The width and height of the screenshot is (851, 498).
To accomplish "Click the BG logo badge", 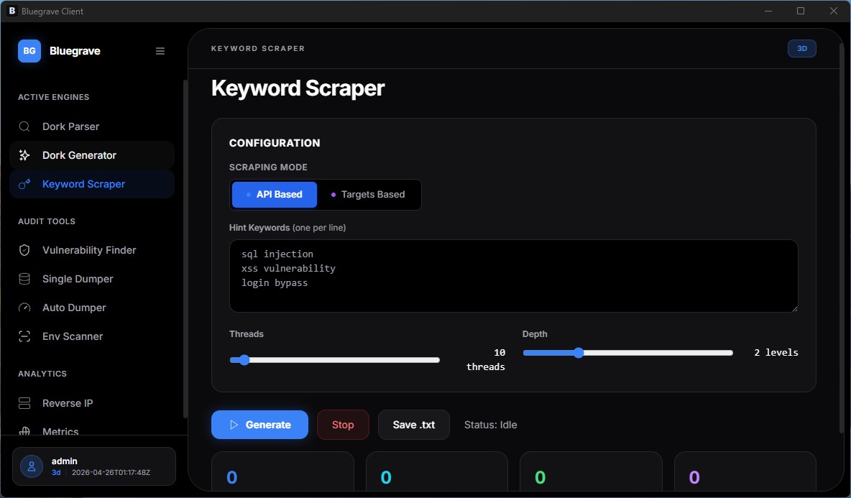I will tap(28, 51).
